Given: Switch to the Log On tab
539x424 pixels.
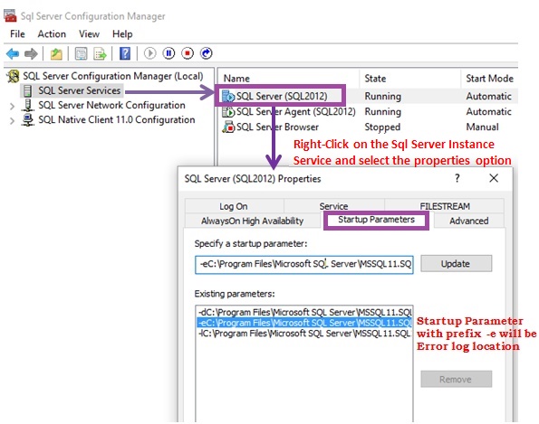Looking at the screenshot, I should [x=234, y=206].
